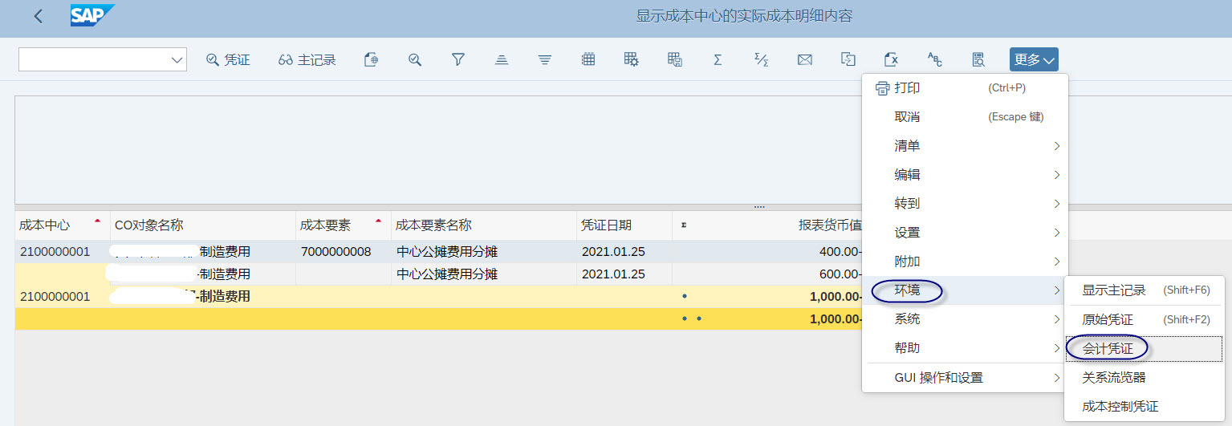The width and height of the screenshot is (1232, 426).
Task: Open the ABC analysis icon
Action: [934, 59]
